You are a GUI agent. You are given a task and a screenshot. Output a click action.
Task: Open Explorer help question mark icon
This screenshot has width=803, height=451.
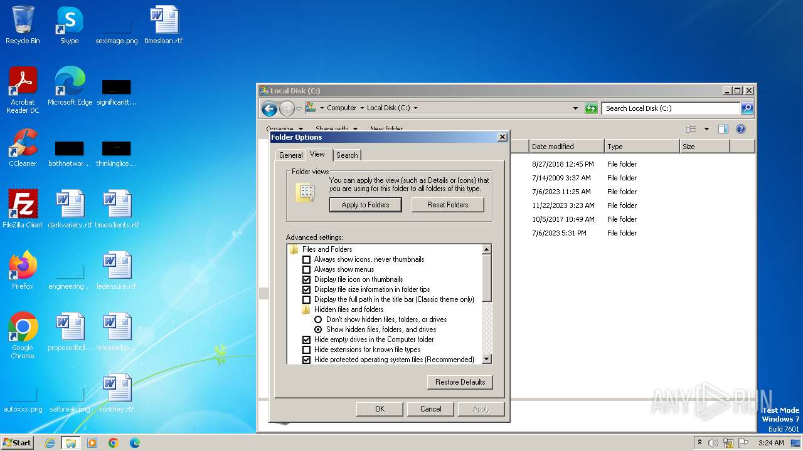coord(741,129)
